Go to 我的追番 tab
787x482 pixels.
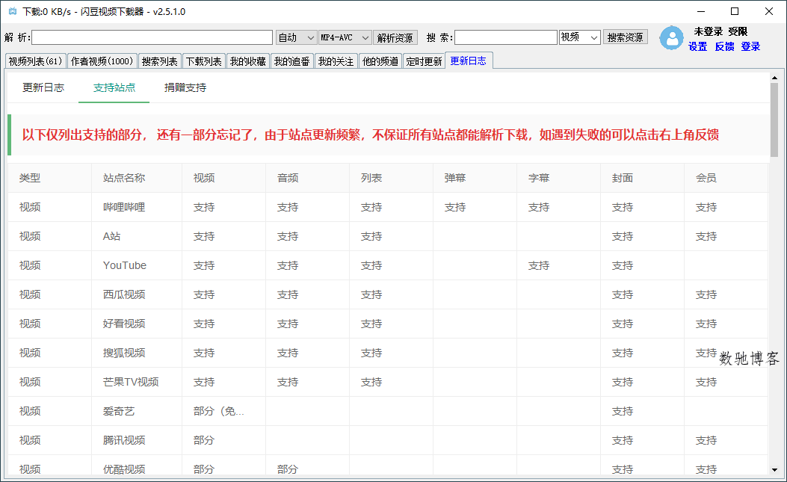click(291, 61)
